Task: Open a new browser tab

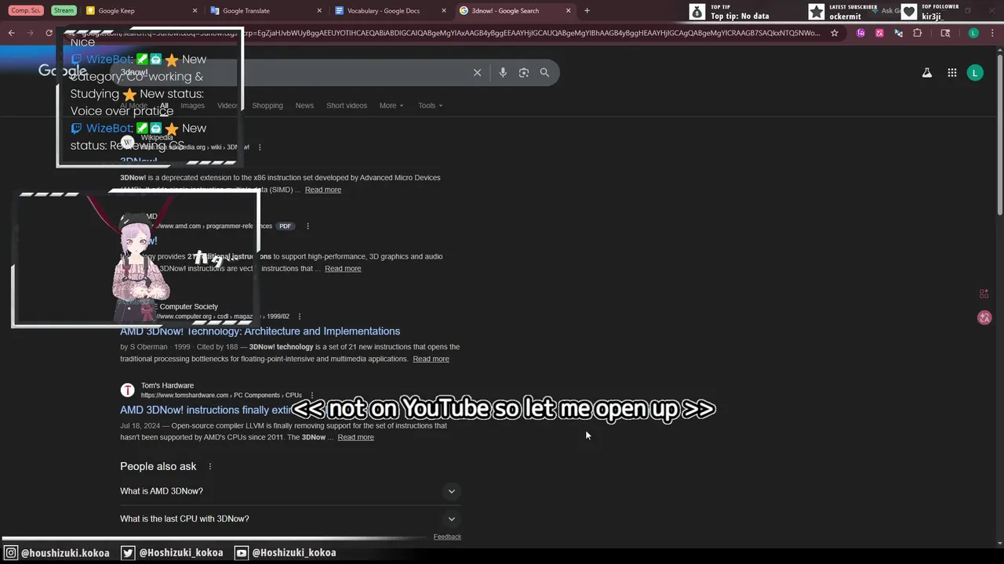Action: pyautogui.click(x=587, y=10)
